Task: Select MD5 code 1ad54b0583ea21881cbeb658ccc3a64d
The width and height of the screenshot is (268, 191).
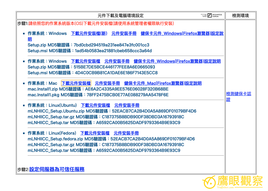Action: point(113,51)
